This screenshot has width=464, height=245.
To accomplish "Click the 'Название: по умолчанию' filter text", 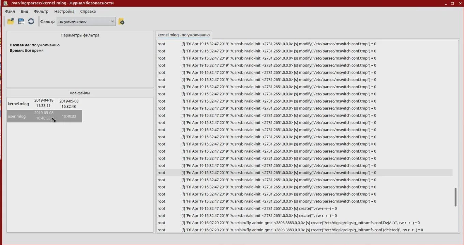I will [34, 45].
